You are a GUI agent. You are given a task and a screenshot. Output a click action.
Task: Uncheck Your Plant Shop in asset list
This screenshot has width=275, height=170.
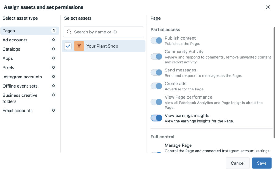click(x=68, y=46)
